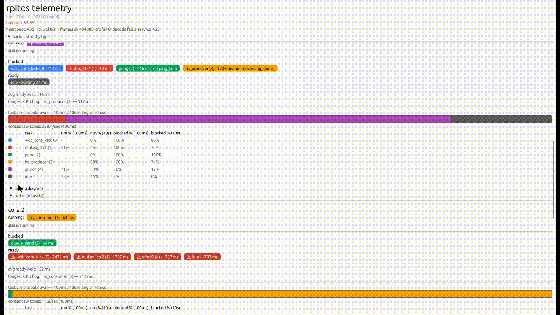Expand the roster (6 tasks) section
The height and width of the screenshot is (315, 560).
click(x=27, y=195)
